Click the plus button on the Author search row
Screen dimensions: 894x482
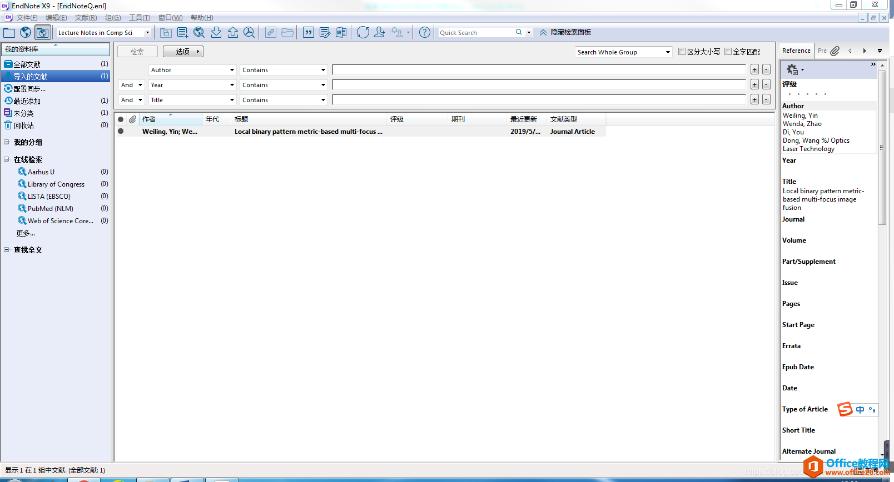(754, 69)
